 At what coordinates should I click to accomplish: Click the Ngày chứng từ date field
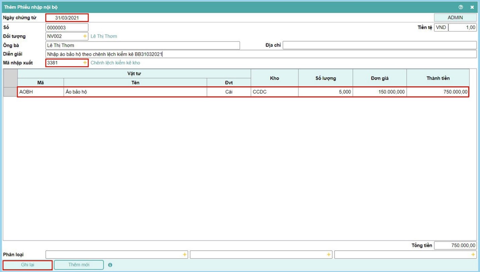click(x=67, y=18)
